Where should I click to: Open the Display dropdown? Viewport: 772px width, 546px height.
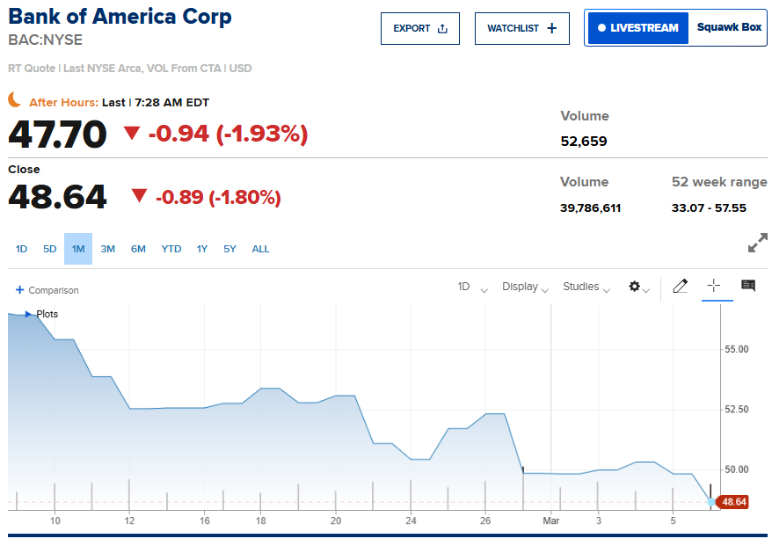coord(525,288)
